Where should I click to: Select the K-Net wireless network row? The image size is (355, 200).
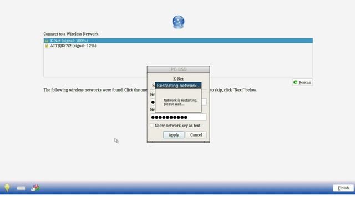click(x=178, y=41)
